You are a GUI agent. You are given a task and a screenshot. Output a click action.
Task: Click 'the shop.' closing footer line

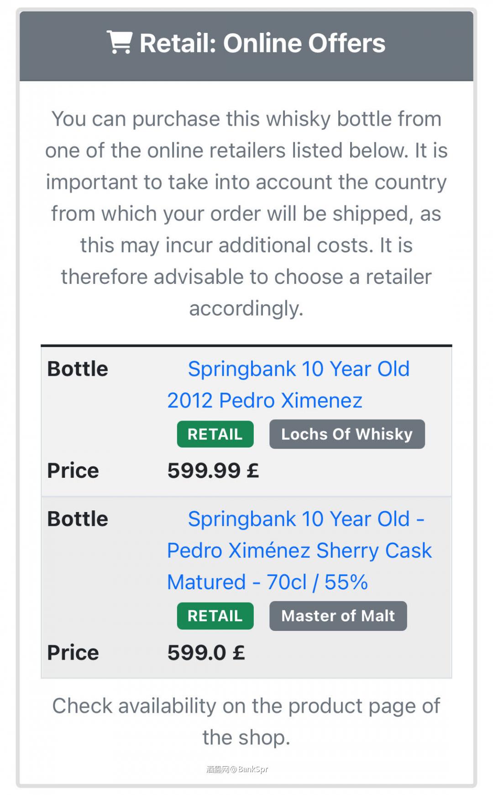click(246, 737)
